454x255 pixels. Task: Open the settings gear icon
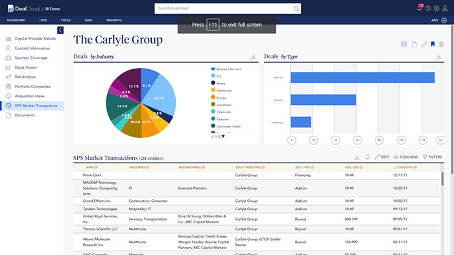[x=436, y=8]
